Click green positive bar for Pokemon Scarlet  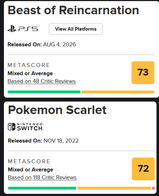(x=42, y=188)
